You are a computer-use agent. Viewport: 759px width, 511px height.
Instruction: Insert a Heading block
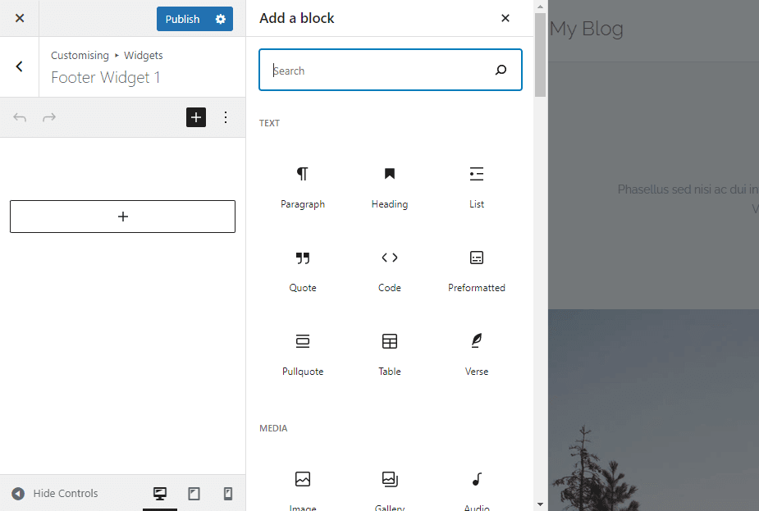tap(389, 187)
